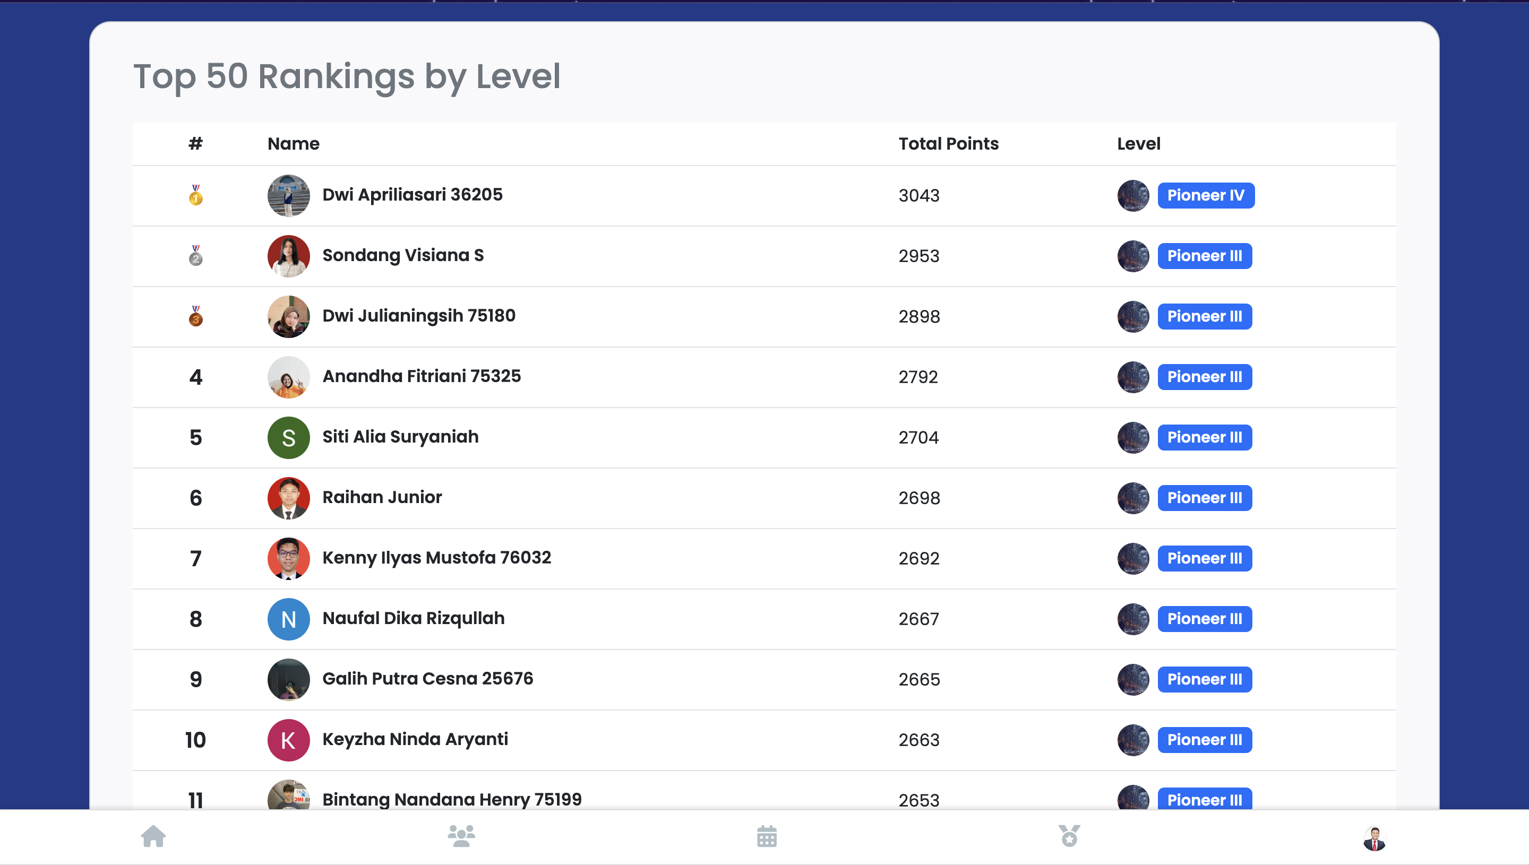The image size is (1529, 865).
Task: Click the Pioneer III label for Galih Putra Cesna
Action: click(1205, 680)
